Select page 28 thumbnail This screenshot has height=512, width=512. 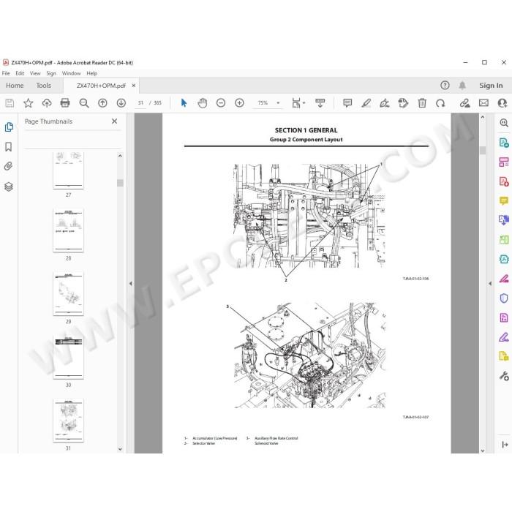pyautogui.click(x=68, y=230)
